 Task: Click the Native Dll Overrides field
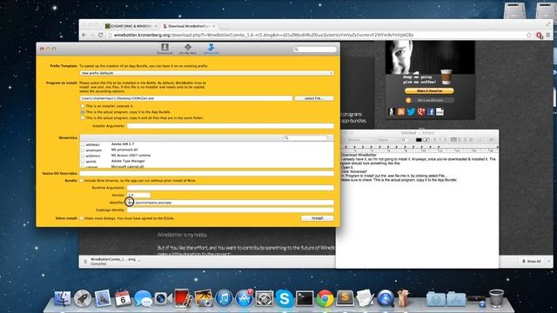207,174
